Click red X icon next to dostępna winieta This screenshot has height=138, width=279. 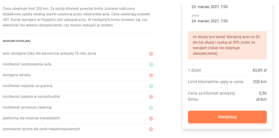151,75
